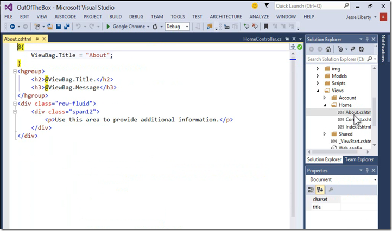The image size is (392, 231).
Task: Collapse the hgroup code block outline
Action: [x=15, y=72]
